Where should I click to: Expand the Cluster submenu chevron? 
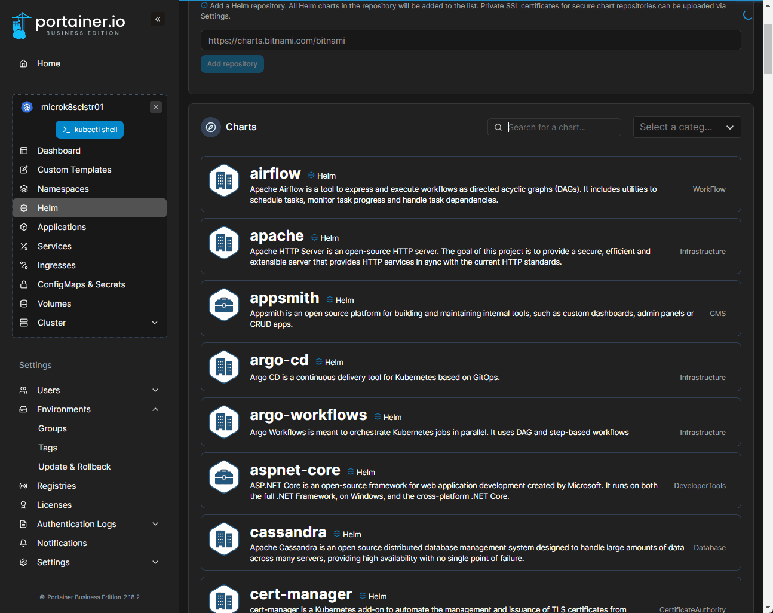(x=155, y=323)
